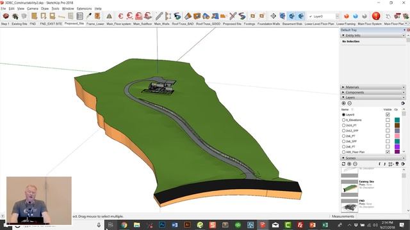Image resolution: width=410 pixels, height=230 pixels.
Task: Add a new layer with the plus icon
Action: (343, 103)
